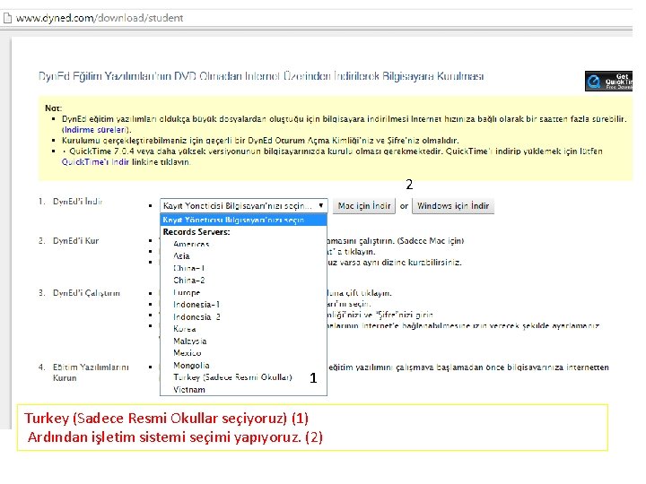This screenshot has height=484, width=646.
Task: Click the Get QuickTime badge
Action: pyautogui.click(x=608, y=81)
